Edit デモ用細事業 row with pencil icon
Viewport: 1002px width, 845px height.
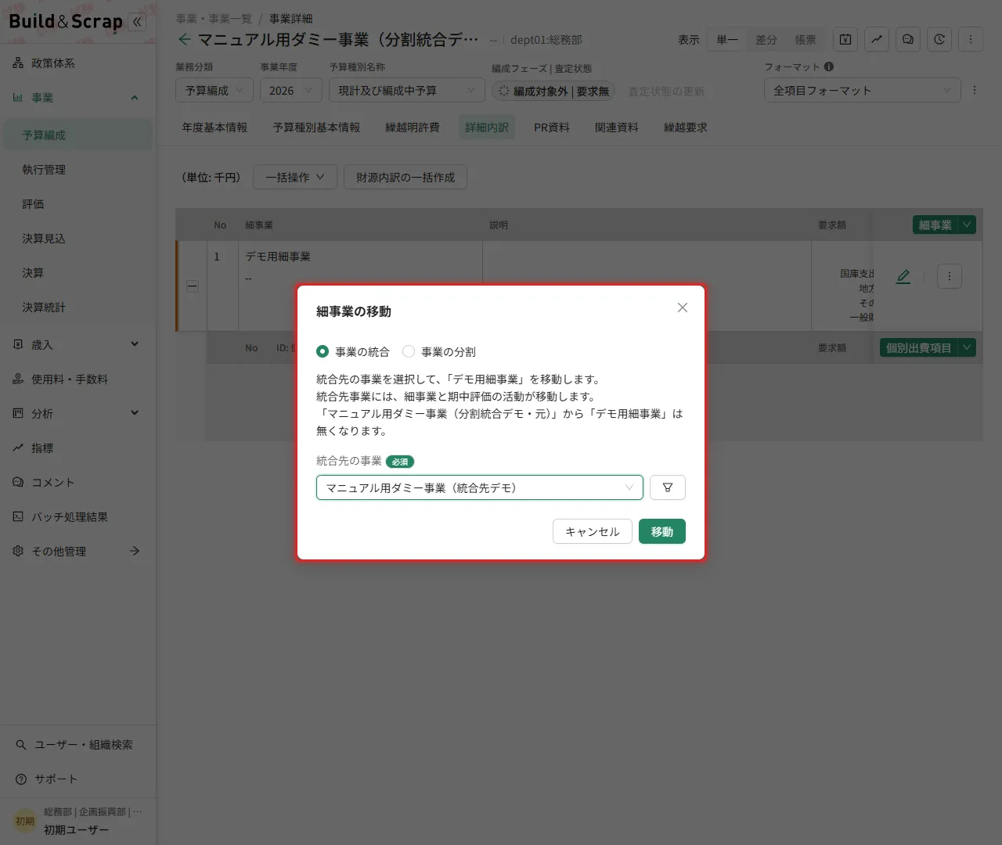(903, 276)
